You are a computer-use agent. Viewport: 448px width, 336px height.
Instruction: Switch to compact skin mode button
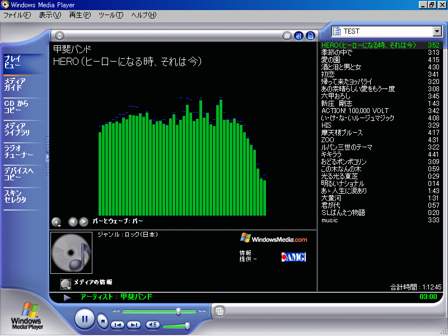tap(220, 311)
